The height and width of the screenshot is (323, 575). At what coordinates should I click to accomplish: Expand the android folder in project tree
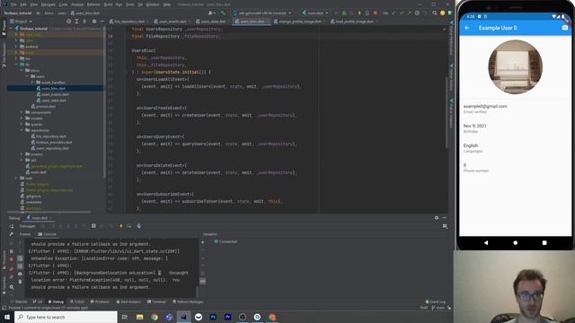tap(16, 47)
